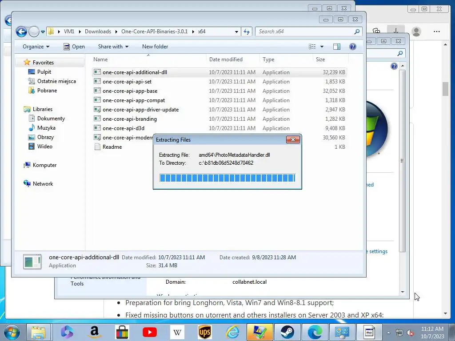455x341 pixels.
Task: Click the refresh button beside address bar
Action: coord(247,32)
